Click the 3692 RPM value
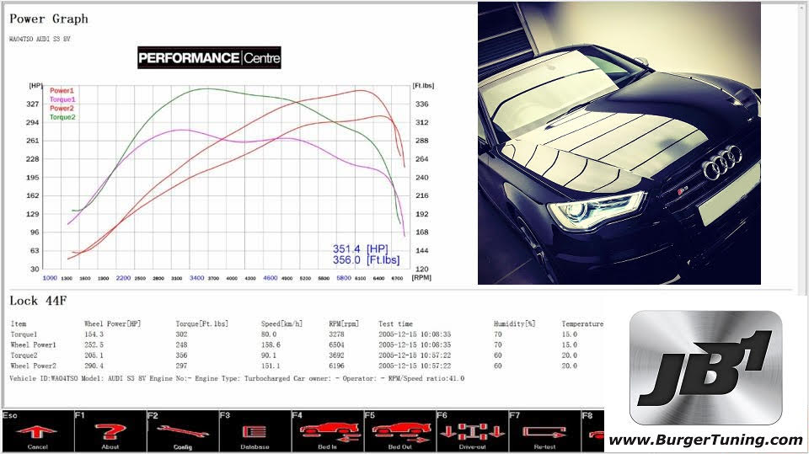This screenshot has width=809, height=454. (336, 355)
